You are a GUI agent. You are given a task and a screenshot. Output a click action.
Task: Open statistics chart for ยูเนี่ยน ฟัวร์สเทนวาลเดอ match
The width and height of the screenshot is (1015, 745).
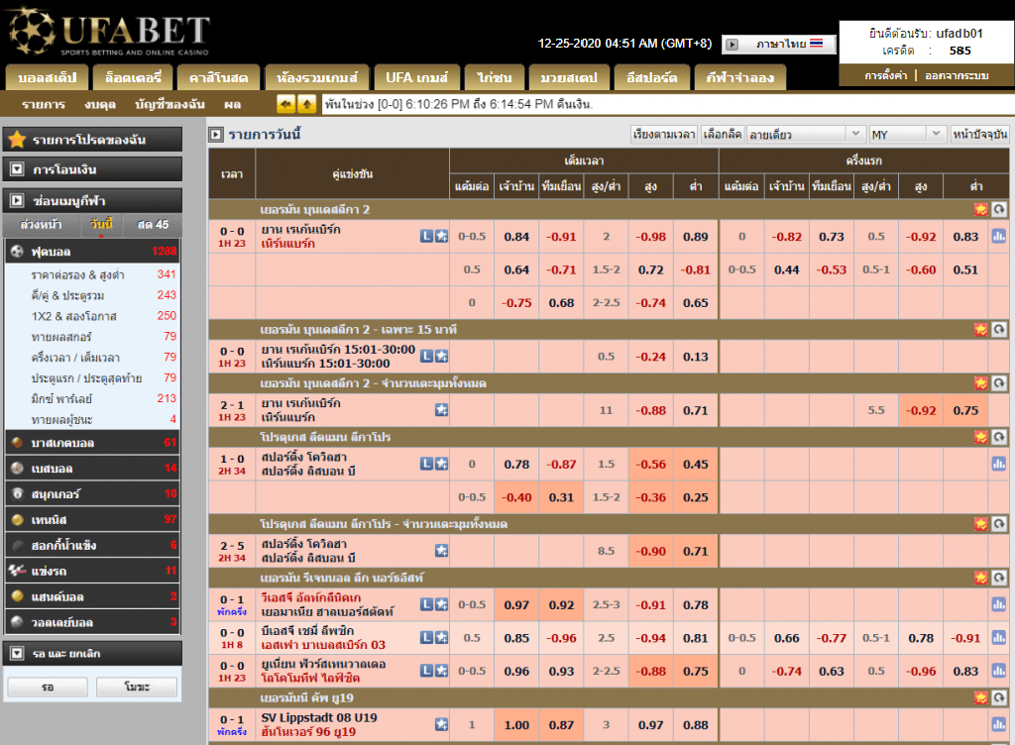pos(999,671)
